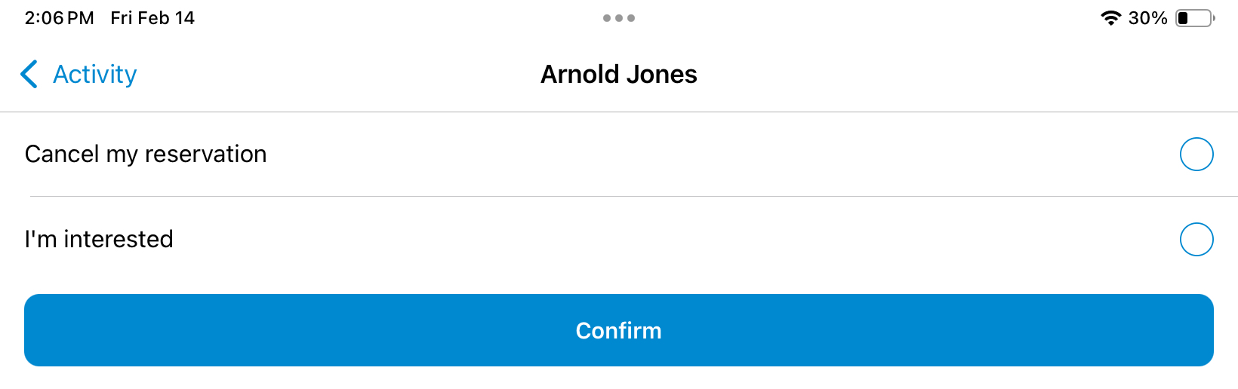Tap the leftmost dot of the multitasking indicator

(607, 18)
